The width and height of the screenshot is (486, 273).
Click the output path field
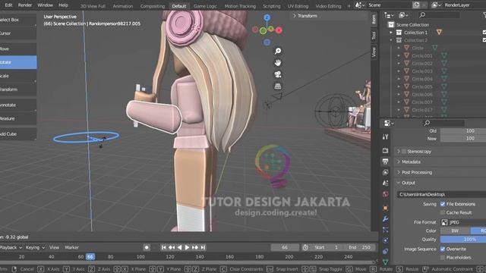pos(441,194)
